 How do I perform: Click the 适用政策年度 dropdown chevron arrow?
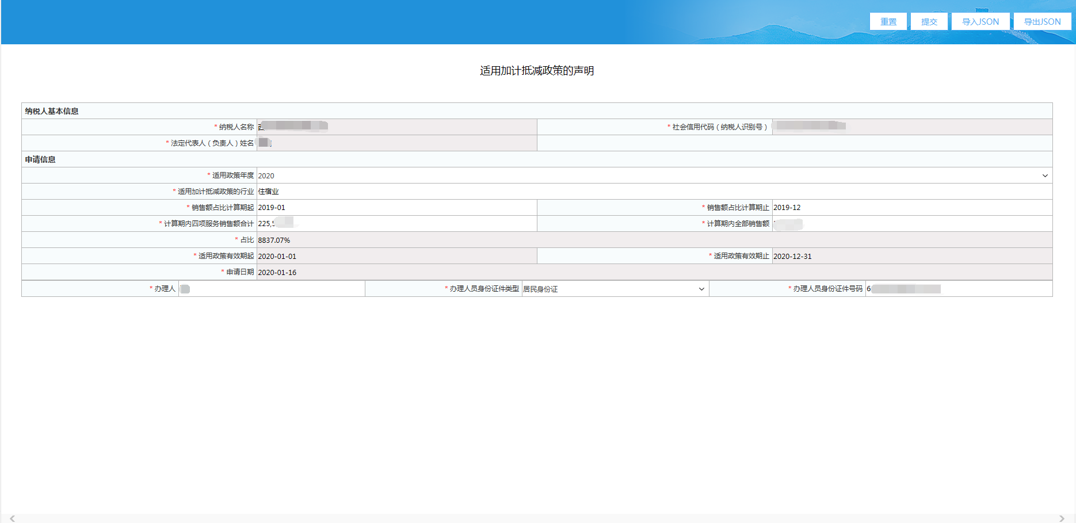1045,175
